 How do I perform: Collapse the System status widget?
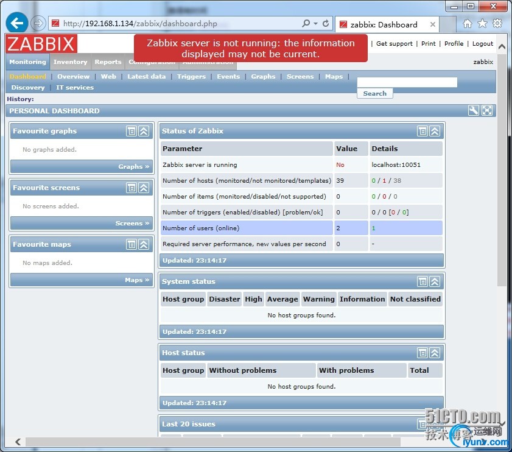tap(435, 281)
